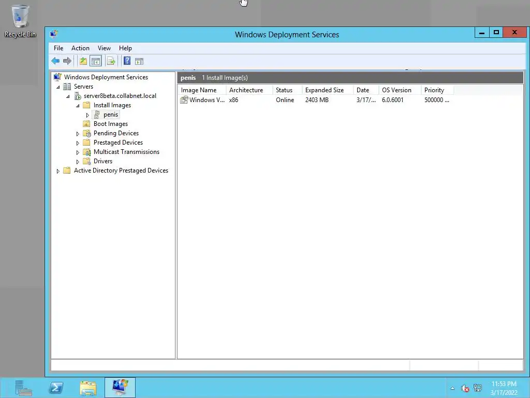Image resolution: width=530 pixels, height=398 pixels.
Task: Collapse the Install Images node
Action: point(78,106)
